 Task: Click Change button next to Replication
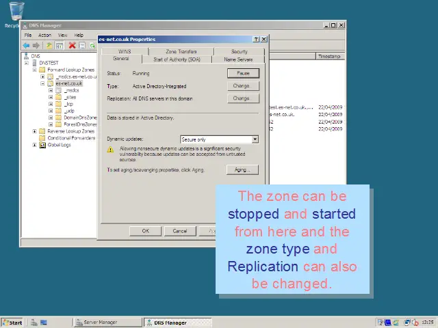click(x=244, y=98)
